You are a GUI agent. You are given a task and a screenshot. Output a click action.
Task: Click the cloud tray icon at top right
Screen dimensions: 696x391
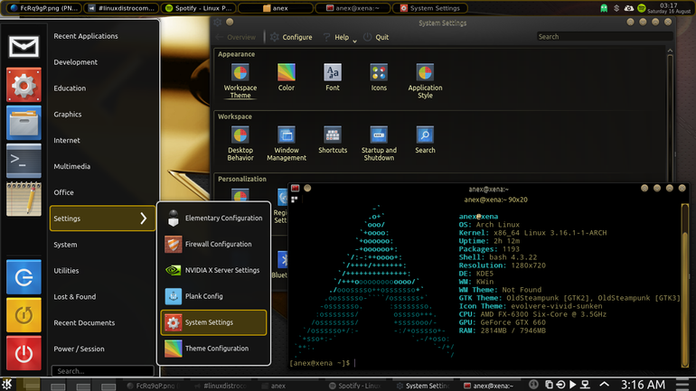pos(628,8)
